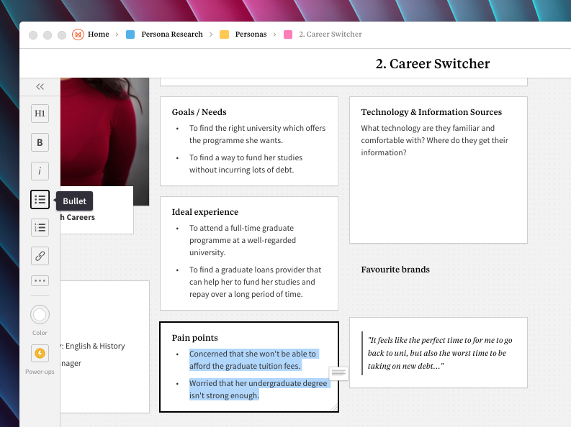Select the Pain points heading
This screenshot has width=571, height=427.
(x=195, y=338)
